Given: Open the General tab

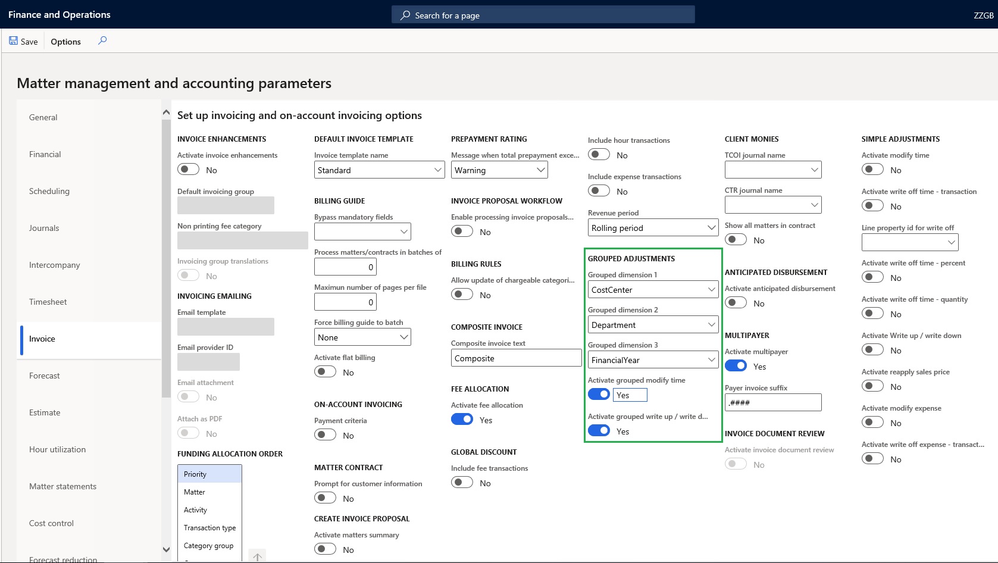Looking at the screenshot, I should (x=89, y=117).
